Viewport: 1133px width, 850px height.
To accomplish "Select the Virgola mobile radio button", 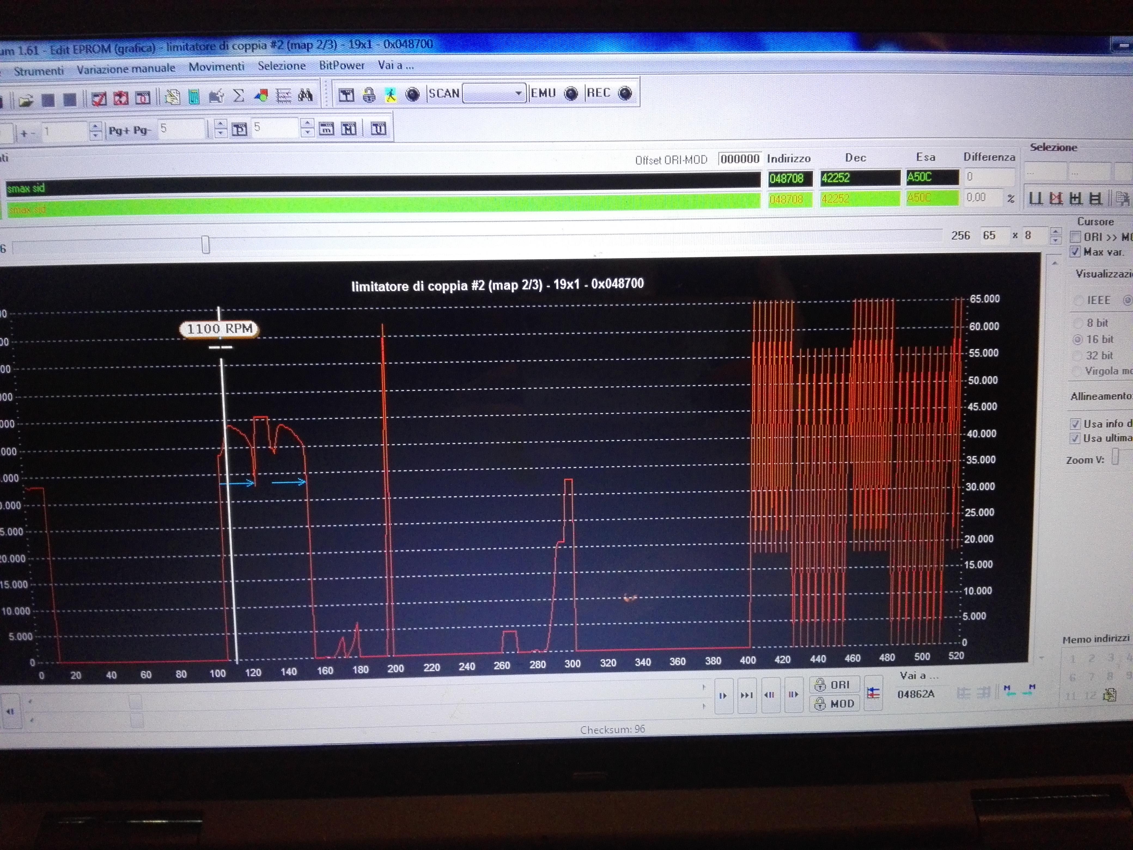I will tap(1077, 371).
